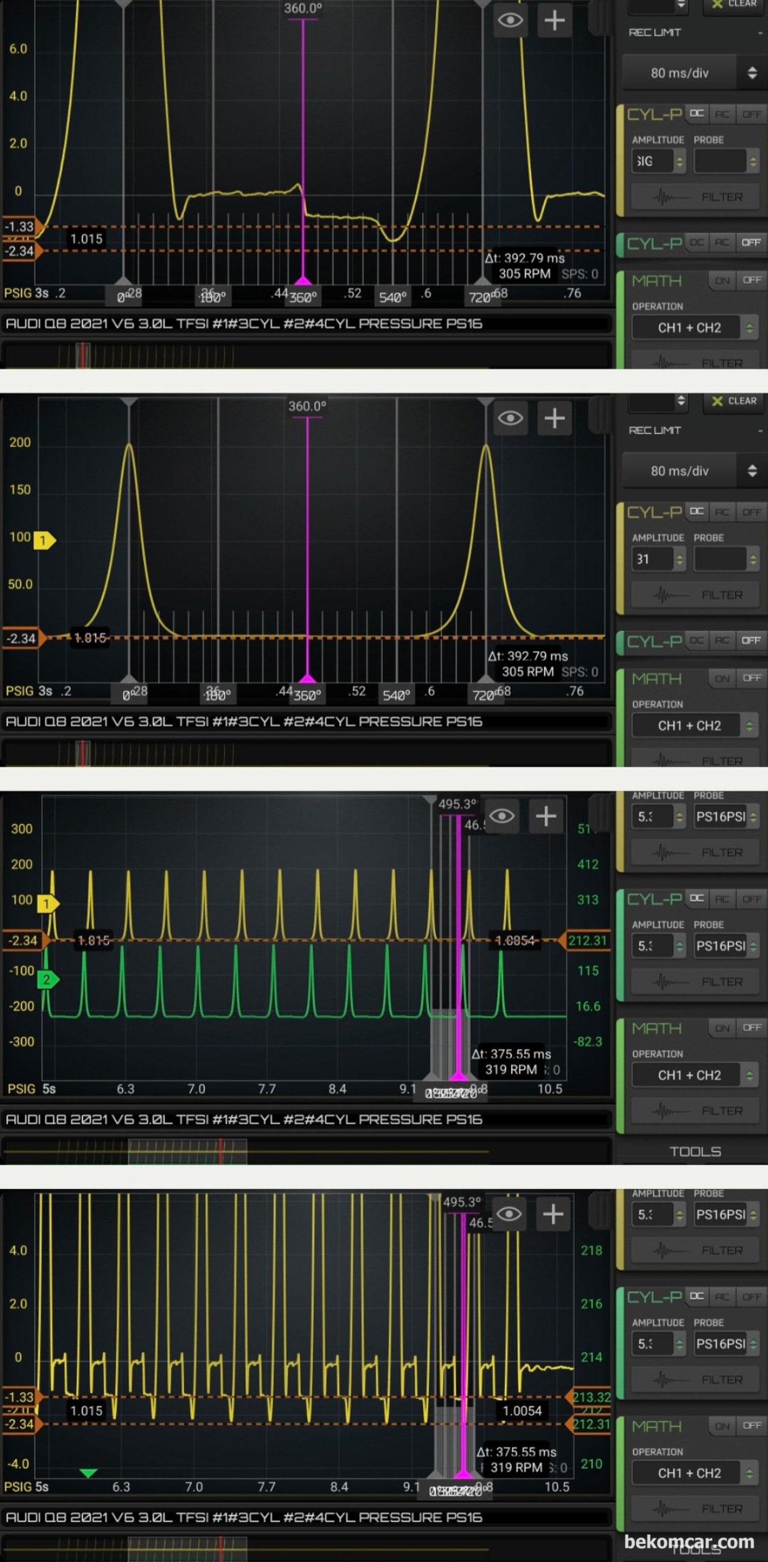The image size is (768, 1562).
Task: Click the Δt: 375.55 ms readout, third screenshot
Action: pos(512,1055)
